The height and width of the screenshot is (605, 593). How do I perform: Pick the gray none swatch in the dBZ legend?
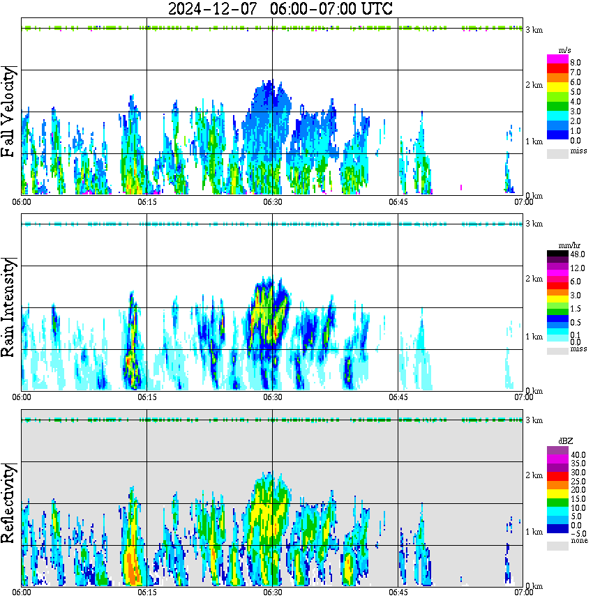point(557,546)
